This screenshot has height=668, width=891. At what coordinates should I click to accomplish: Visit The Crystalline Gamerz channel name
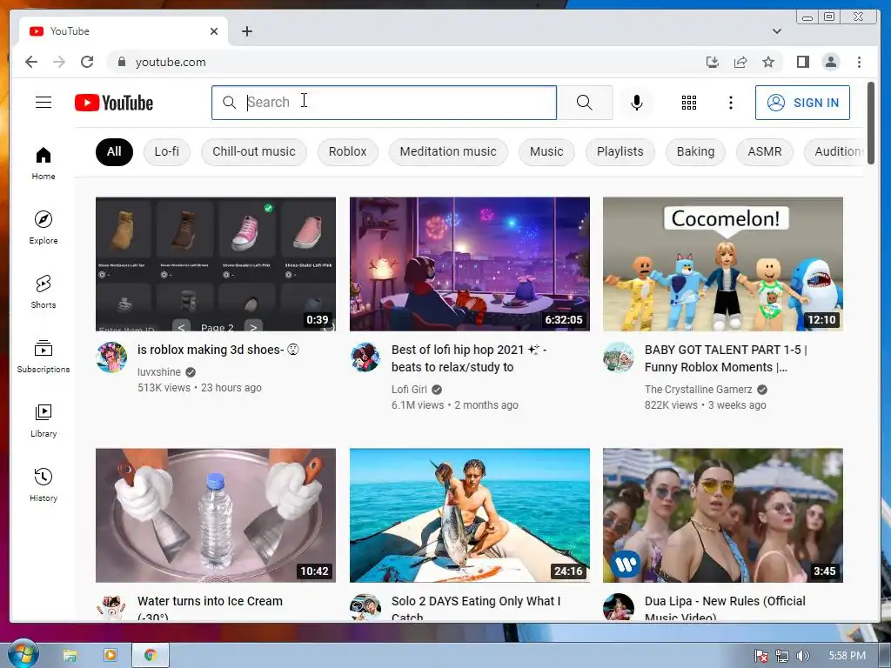click(699, 390)
